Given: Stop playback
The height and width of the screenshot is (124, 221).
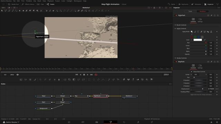Looking at the screenshot, I should click(84, 75).
